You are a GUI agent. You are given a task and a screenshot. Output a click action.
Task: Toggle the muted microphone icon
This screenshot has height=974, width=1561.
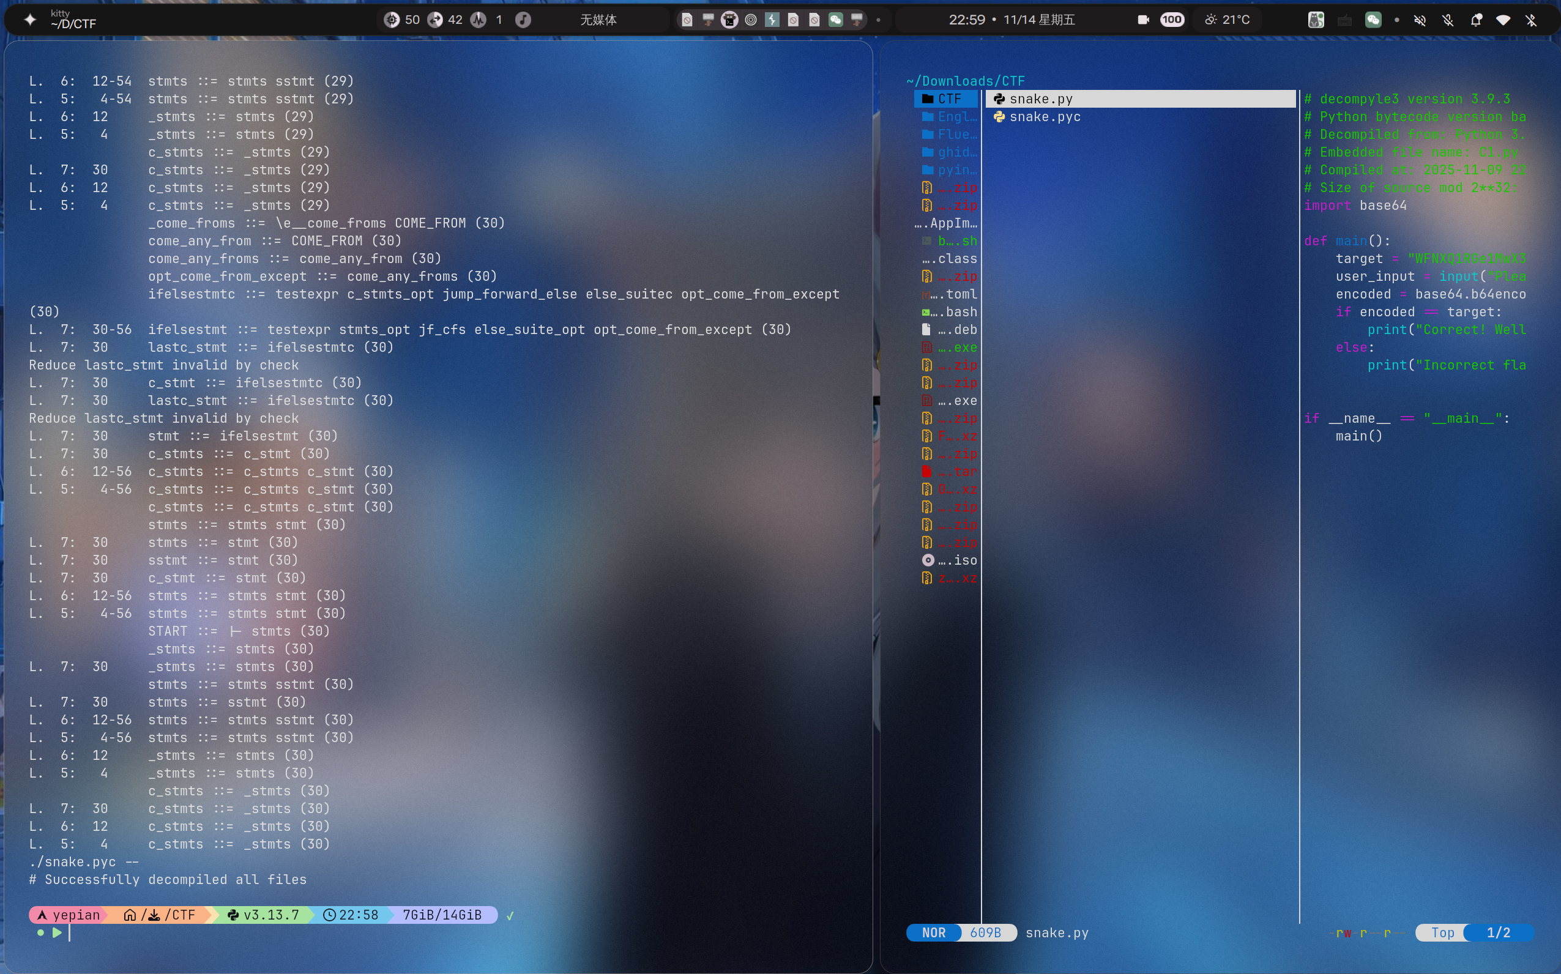tap(1448, 20)
